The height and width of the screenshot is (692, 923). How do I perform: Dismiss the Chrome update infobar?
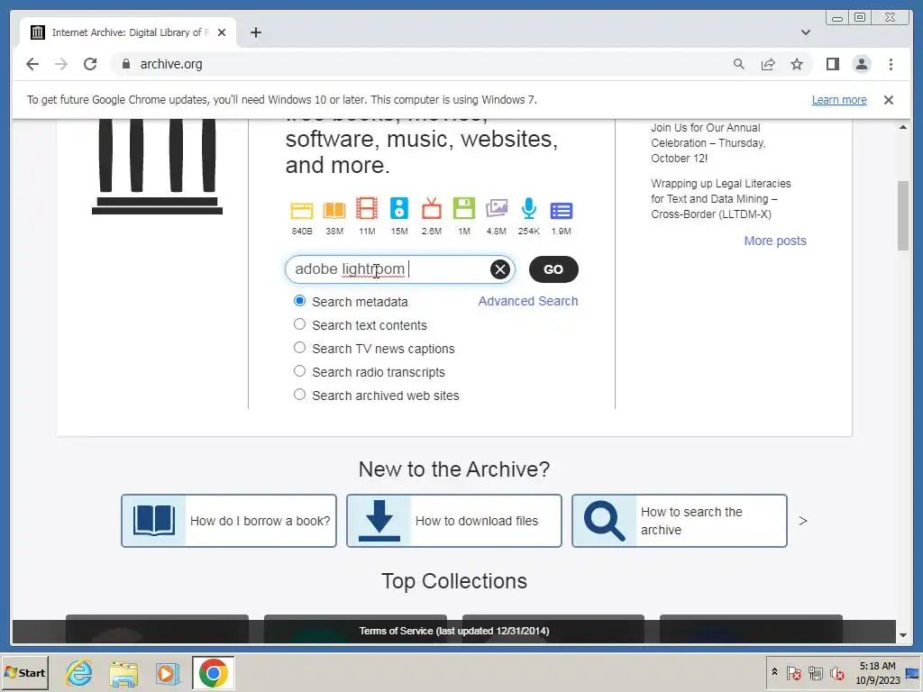pyautogui.click(x=889, y=100)
